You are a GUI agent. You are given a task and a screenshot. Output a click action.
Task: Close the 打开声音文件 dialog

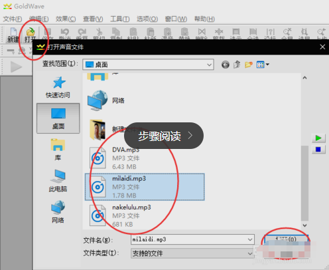pos(322,47)
